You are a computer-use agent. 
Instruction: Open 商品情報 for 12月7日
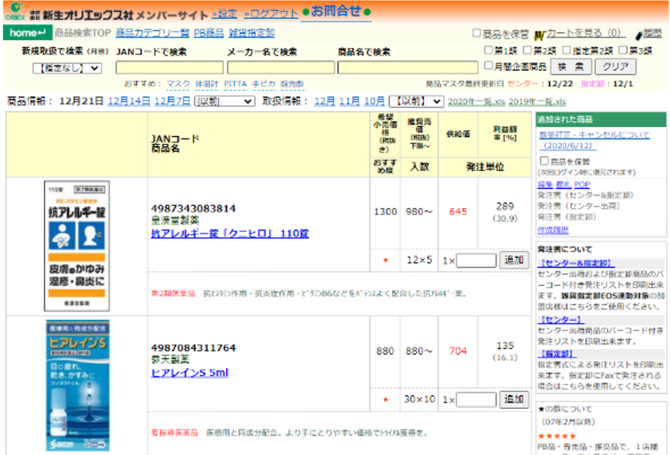[x=172, y=102]
